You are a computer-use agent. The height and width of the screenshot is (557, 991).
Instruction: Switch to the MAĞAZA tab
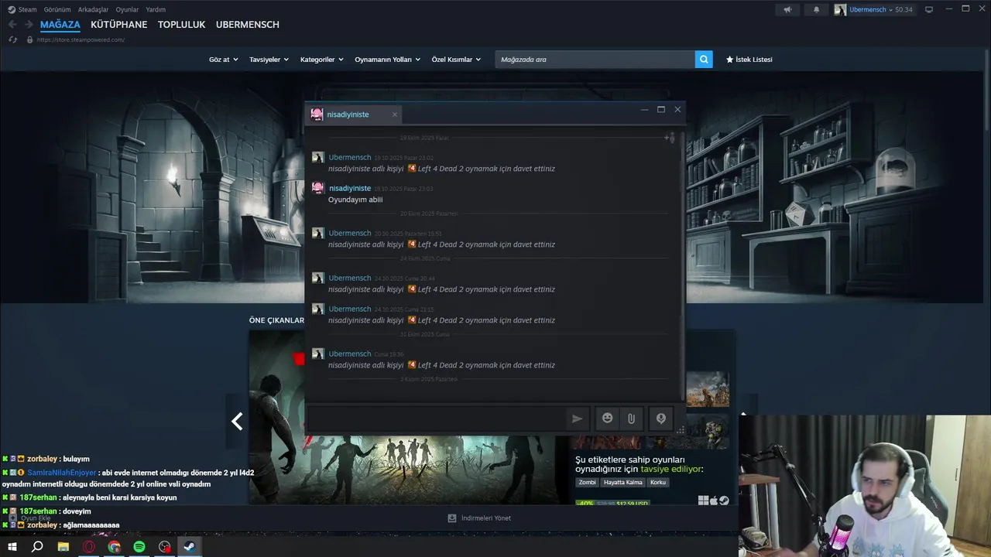coord(60,25)
